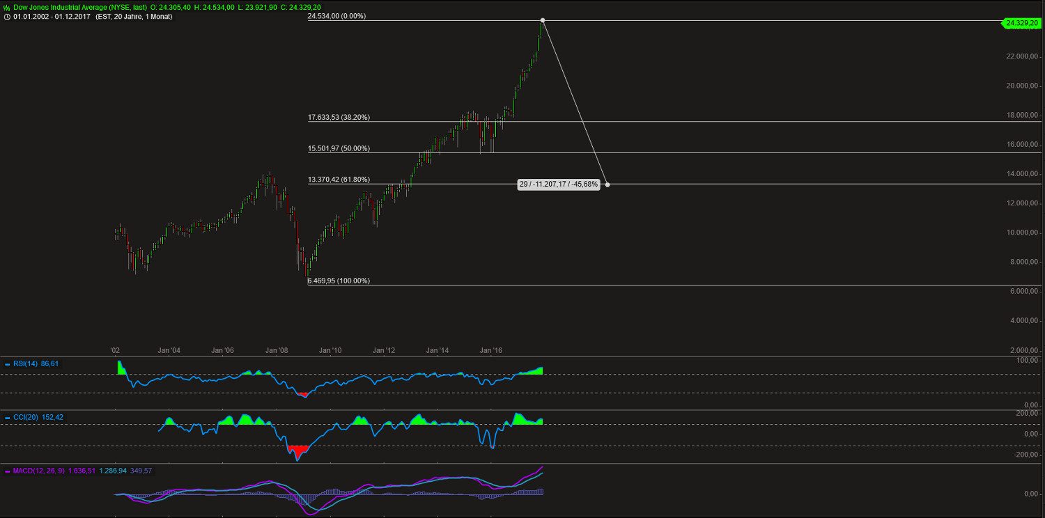Screen dimensions: 1045x518
Task: Click the magenta MACD line color indicator
Action: (7, 471)
